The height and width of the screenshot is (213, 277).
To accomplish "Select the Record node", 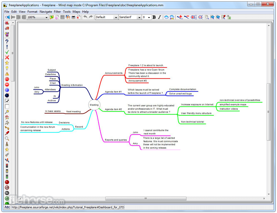I will [x=79, y=127].
